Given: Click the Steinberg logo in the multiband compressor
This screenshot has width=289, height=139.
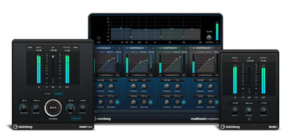Looking at the screenshot, I should (102, 119).
